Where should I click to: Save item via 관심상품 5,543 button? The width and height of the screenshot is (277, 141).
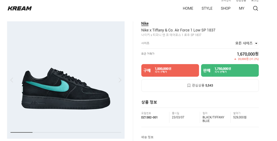pos(200,85)
